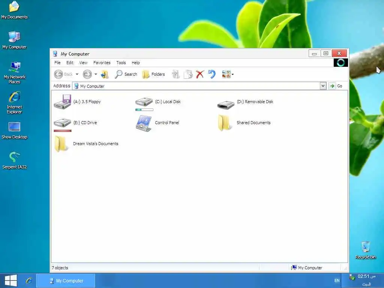
Task: Select the (C:) Local Disk drive
Action: point(158,102)
